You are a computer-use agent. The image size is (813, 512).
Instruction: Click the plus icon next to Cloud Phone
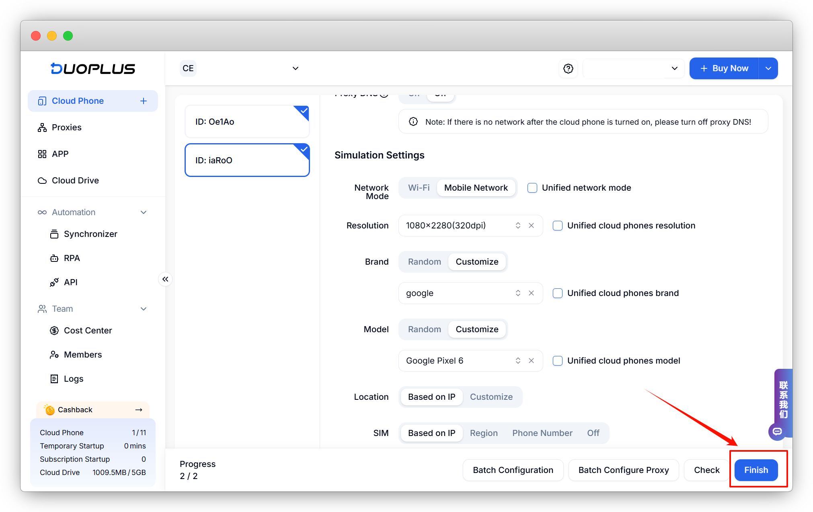144,101
